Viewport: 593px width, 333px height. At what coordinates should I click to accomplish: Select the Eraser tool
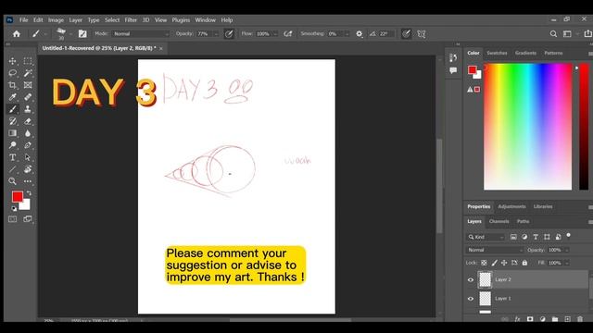(x=28, y=121)
